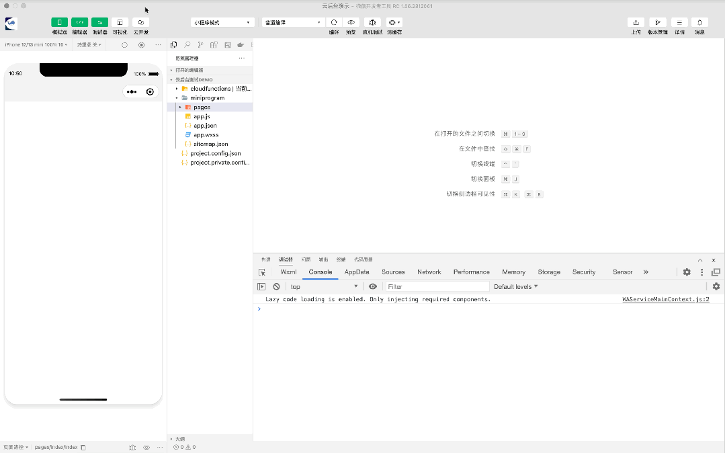Open resource manager more actions ellipsis
This screenshot has height=453, width=725.
(241, 58)
